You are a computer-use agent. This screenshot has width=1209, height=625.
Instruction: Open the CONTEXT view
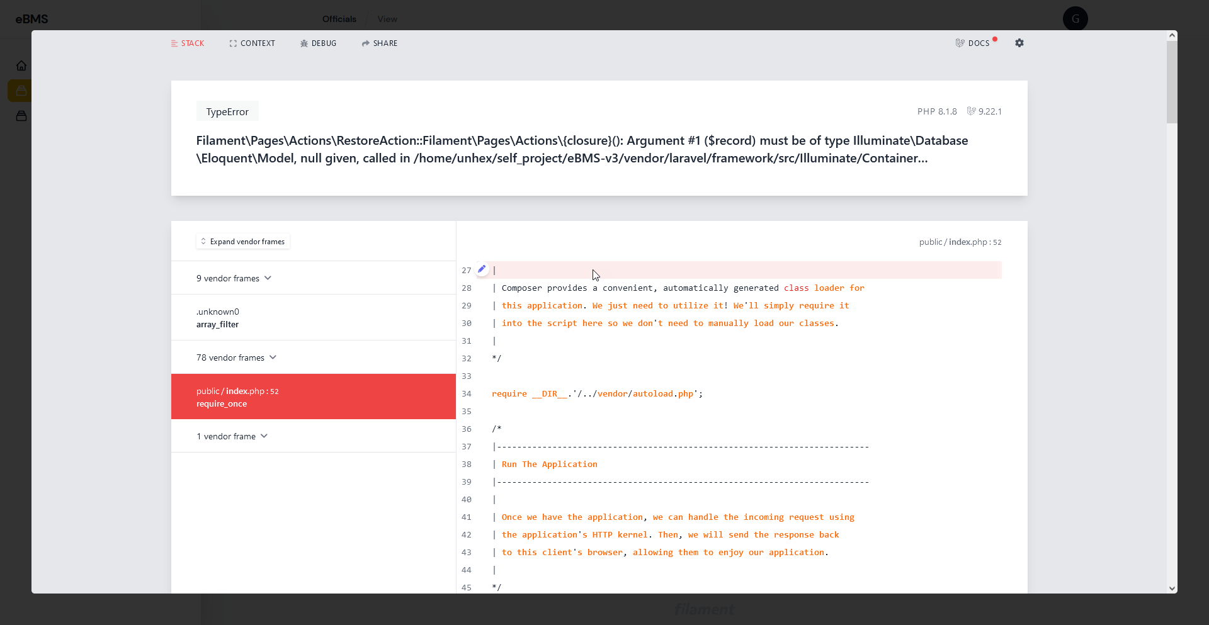point(252,43)
